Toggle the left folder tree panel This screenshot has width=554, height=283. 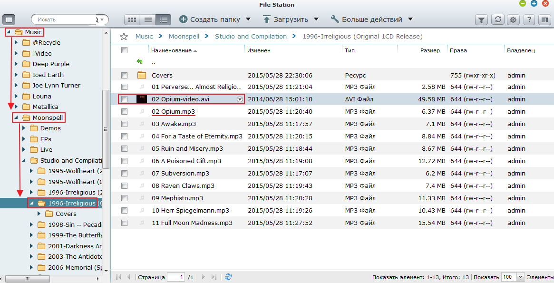pyautogui.click(x=9, y=20)
